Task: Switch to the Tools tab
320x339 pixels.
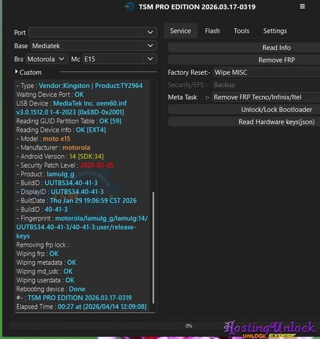Action: [x=241, y=31]
